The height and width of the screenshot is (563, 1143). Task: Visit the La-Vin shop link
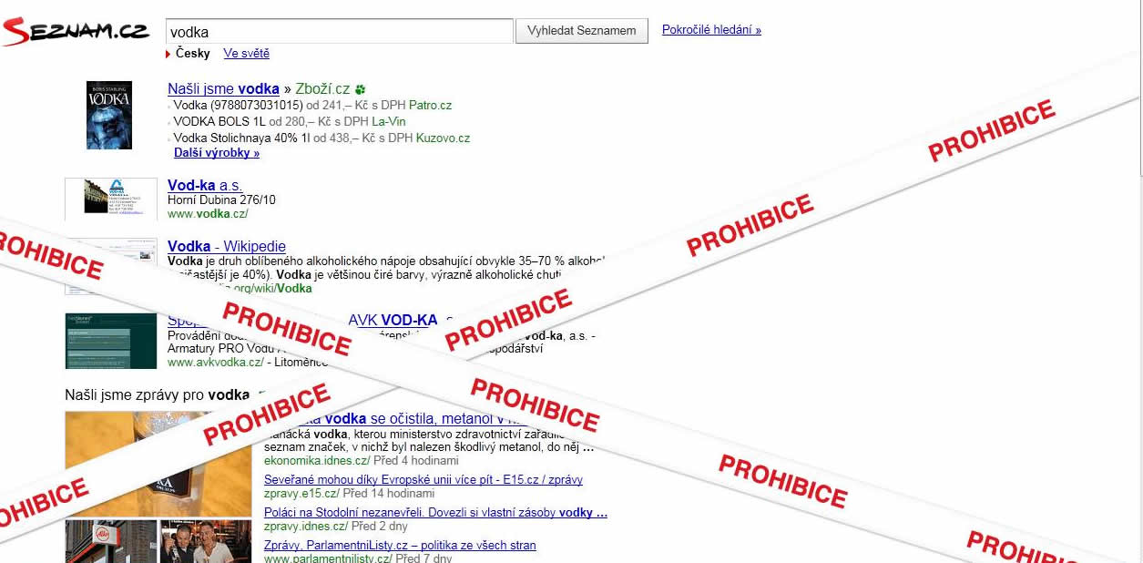[389, 122]
